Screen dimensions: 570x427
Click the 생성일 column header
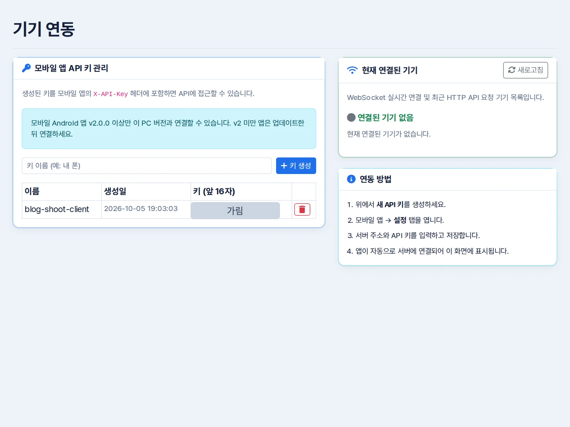[146, 191]
